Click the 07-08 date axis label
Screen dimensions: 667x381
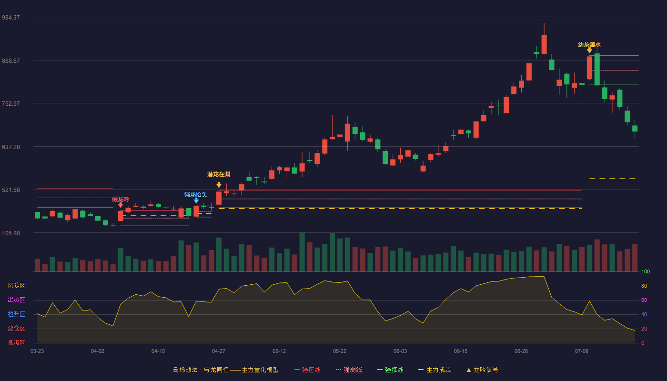tap(582, 351)
